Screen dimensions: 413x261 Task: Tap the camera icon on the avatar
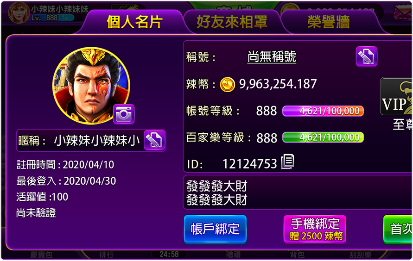[124, 114]
